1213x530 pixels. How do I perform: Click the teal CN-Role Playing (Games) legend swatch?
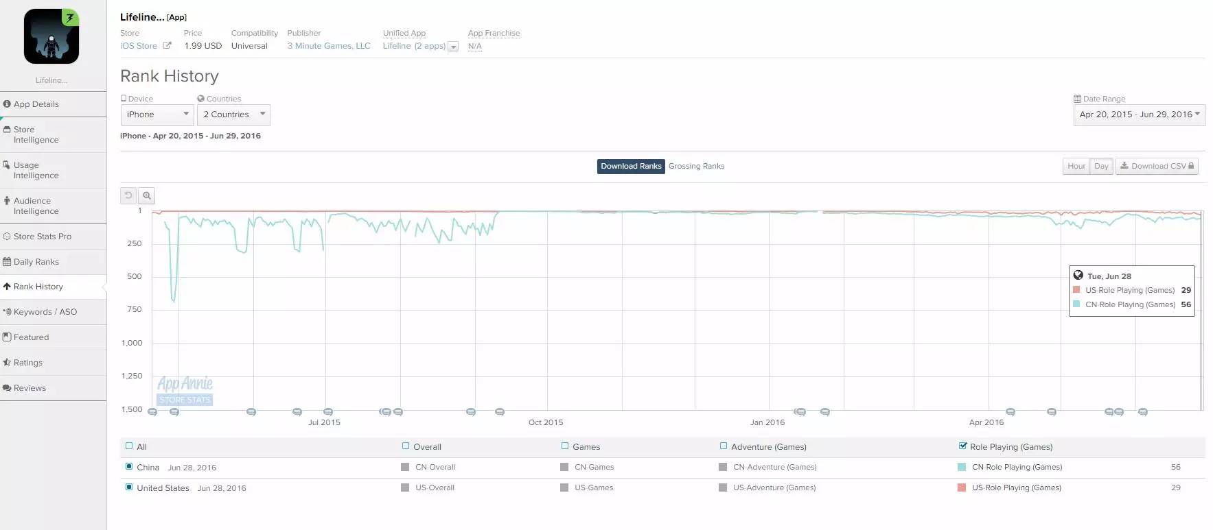pyautogui.click(x=962, y=467)
